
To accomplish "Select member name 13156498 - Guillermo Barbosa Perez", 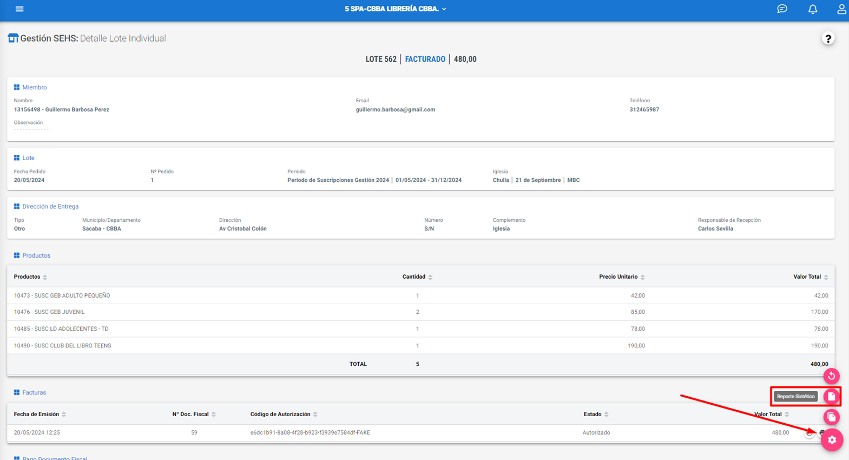I will click(61, 109).
